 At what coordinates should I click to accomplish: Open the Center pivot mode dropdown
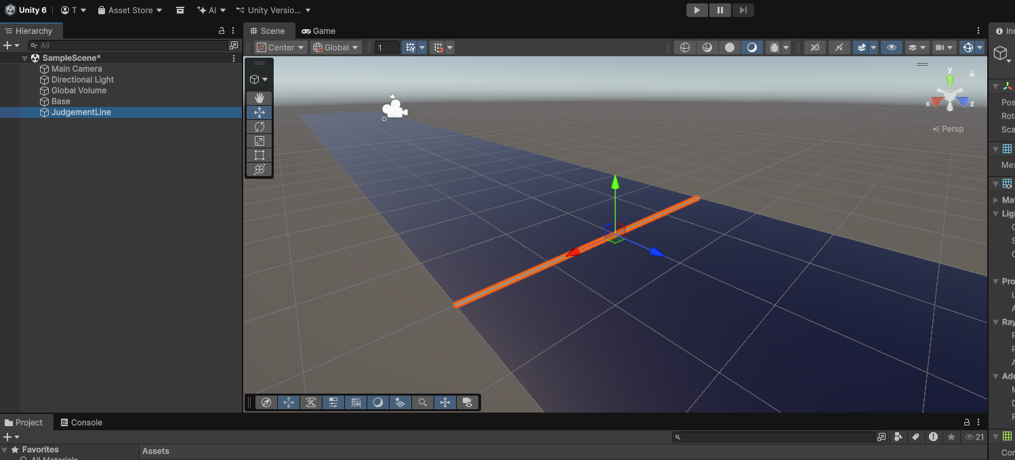(x=281, y=47)
